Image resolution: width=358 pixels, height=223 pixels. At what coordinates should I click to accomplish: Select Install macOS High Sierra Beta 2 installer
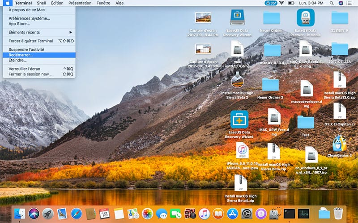237,81
